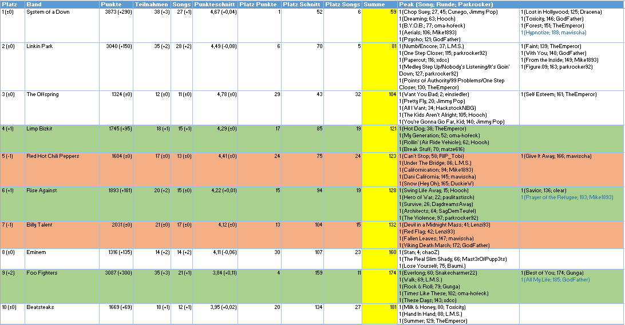Viewport: 625px width, 325px height.
Task: Select the Band column header
Action: click(x=62, y=5)
